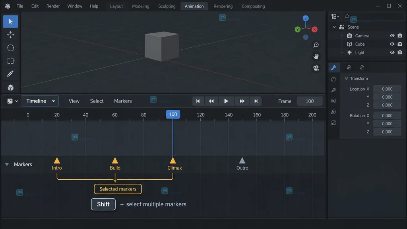This screenshot has width=407, height=229.
Task: Click the Location X value field
Action: [387, 89]
